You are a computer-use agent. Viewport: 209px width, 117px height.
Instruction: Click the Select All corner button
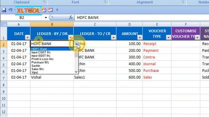4,24
